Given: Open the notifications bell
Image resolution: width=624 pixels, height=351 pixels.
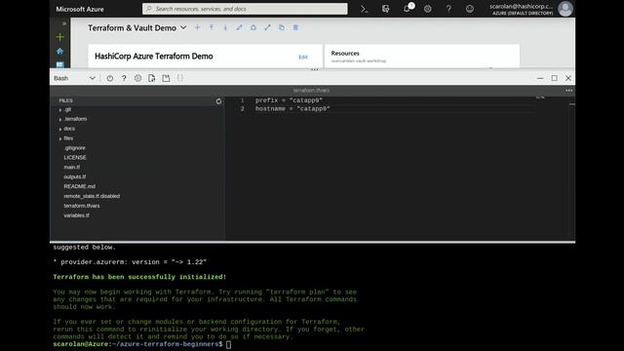Looking at the screenshot, I should 408,9.
